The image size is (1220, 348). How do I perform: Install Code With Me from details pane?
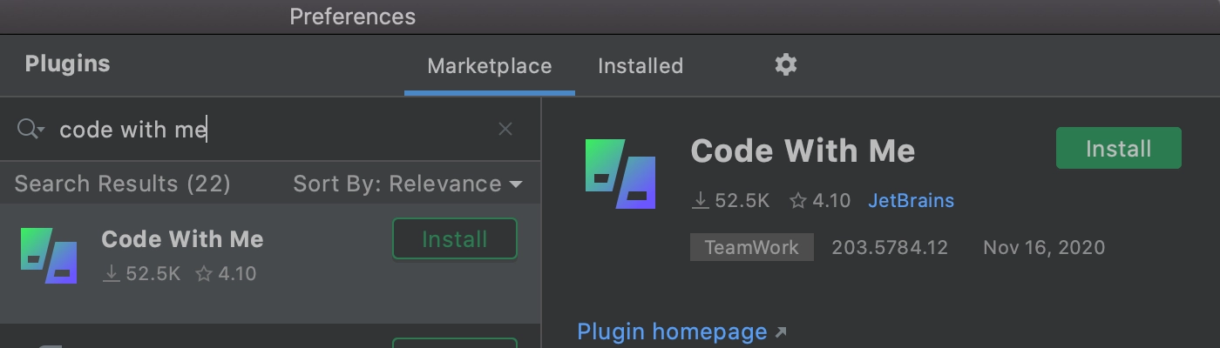tap(1119, 149)
